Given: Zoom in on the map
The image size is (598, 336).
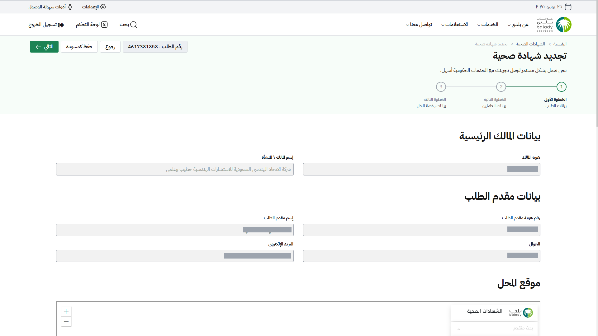Looking at the screenshot, I should coord(66,311).
